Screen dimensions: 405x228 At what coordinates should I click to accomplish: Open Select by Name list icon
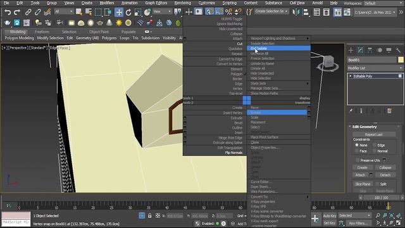[89, 12]
